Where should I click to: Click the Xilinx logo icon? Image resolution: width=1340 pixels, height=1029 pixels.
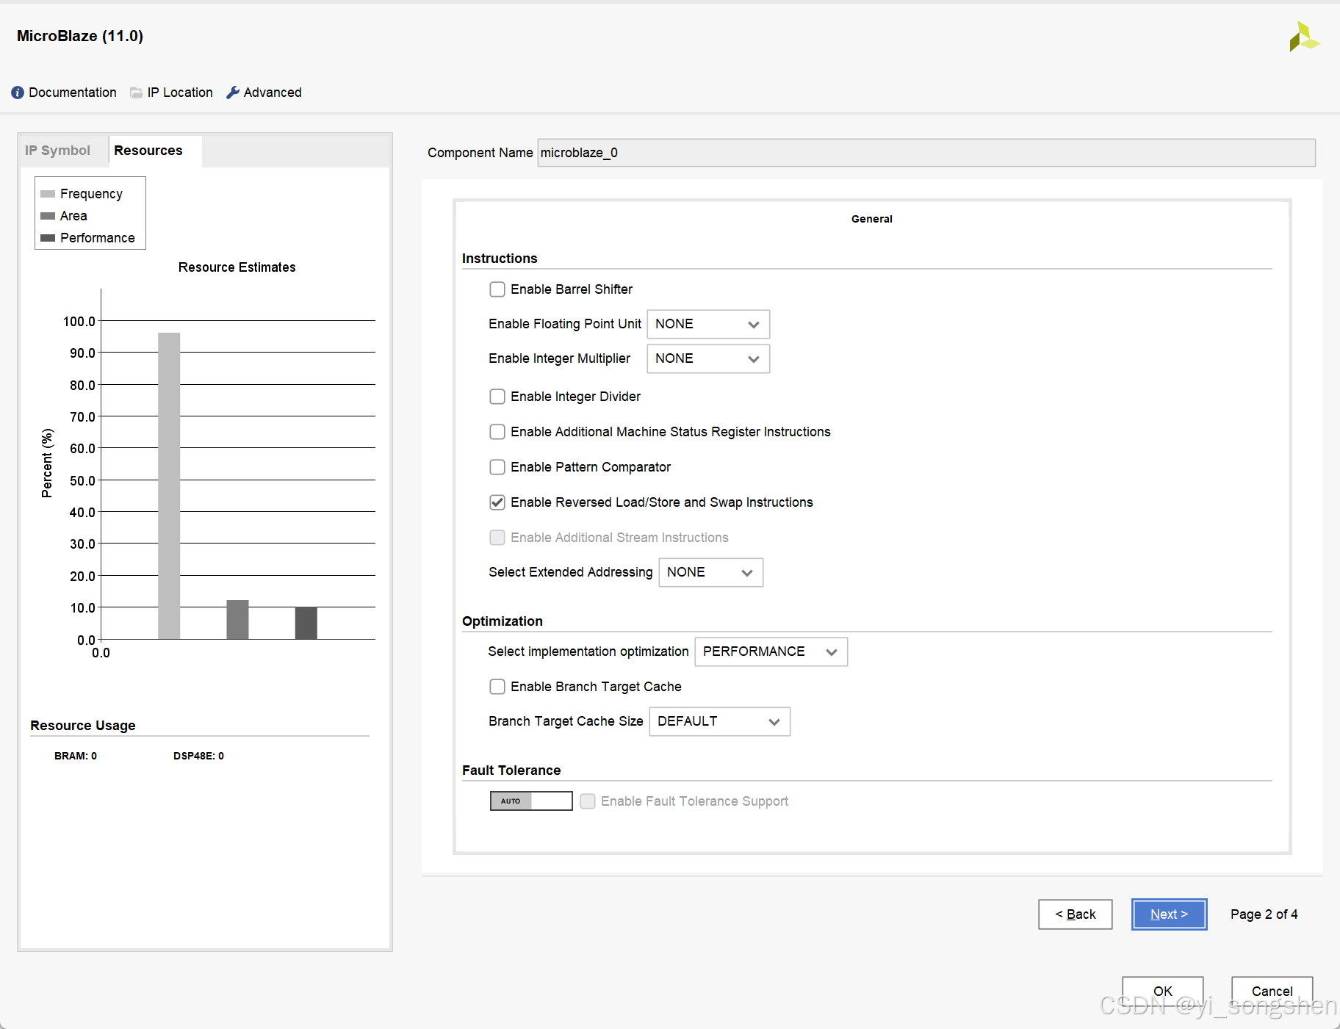(1305, 37)
